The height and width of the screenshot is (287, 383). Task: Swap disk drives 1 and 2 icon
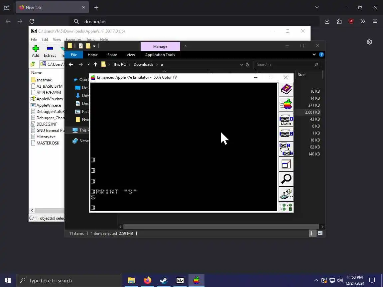(x=286, y=149)
